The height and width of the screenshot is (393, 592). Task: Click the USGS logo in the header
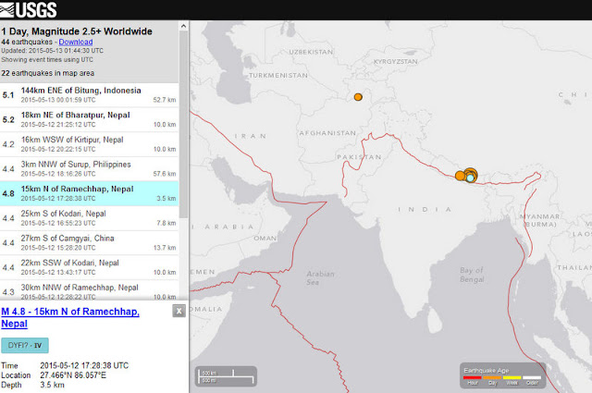[29, 10]
